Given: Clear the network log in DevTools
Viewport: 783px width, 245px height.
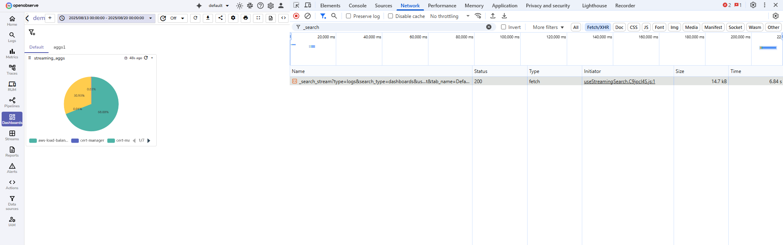Looking at the screenshot, I should tap(308, 16).
